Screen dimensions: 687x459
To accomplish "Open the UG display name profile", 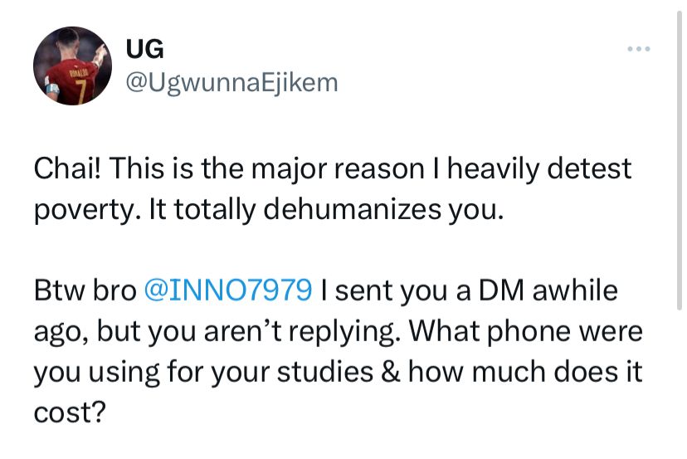I will point(144,50).
